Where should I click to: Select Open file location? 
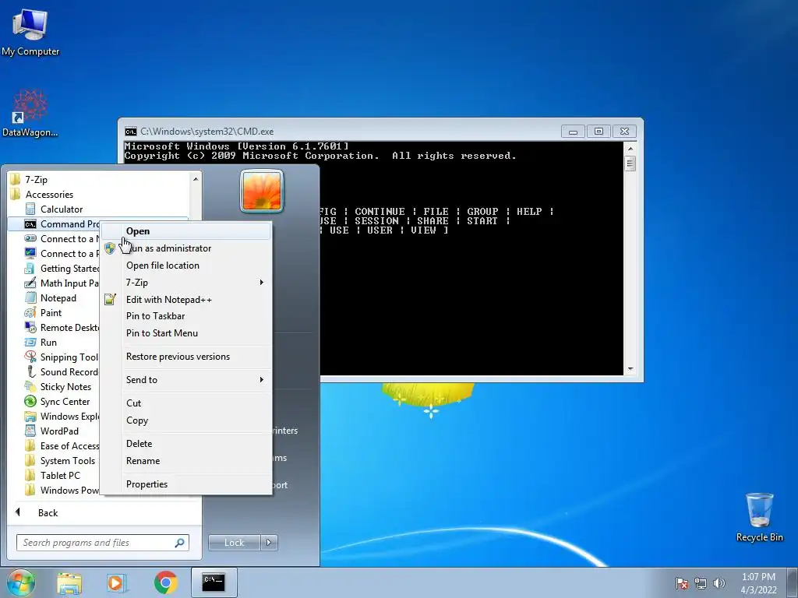(x=186, y=266)
